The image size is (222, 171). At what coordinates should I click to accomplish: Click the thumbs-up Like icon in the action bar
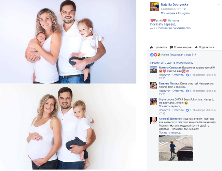152,47
